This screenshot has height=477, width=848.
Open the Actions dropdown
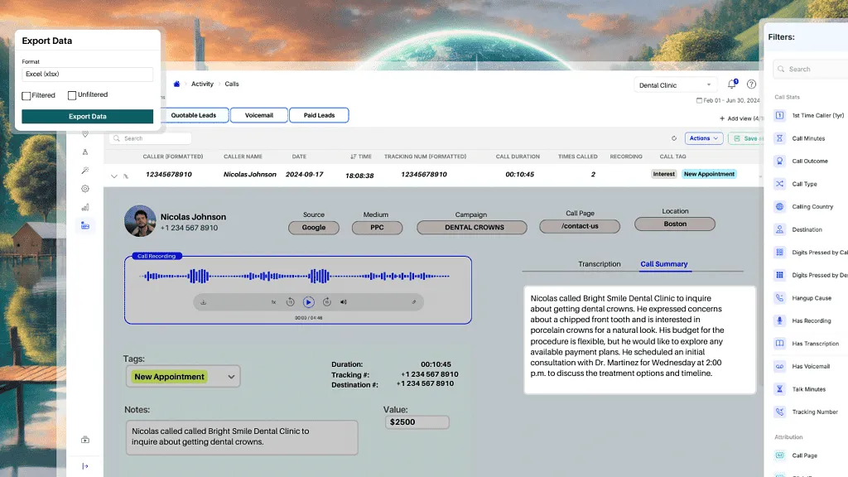click(704, 138)
